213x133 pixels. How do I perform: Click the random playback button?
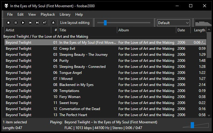pyautogui.click(x=45, y=23)
